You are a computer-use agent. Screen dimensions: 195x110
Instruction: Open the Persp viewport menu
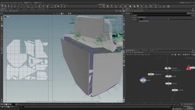coord(115,16)
